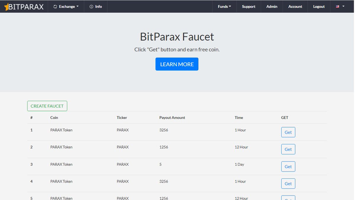
Task: Click the Time column header
Action: click(x=239, y=118)
